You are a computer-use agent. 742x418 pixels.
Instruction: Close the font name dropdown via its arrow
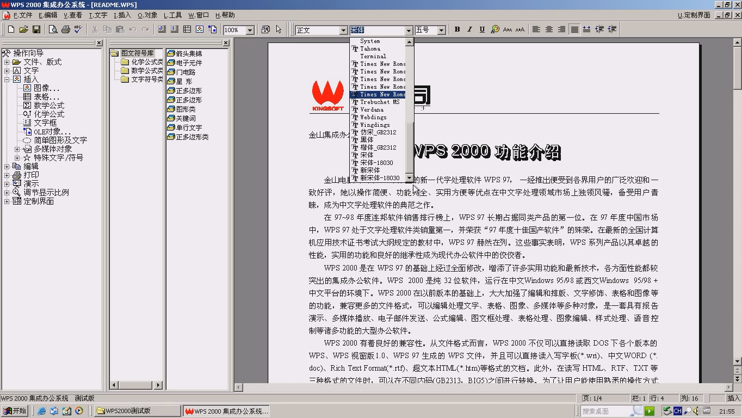(409, 30)
